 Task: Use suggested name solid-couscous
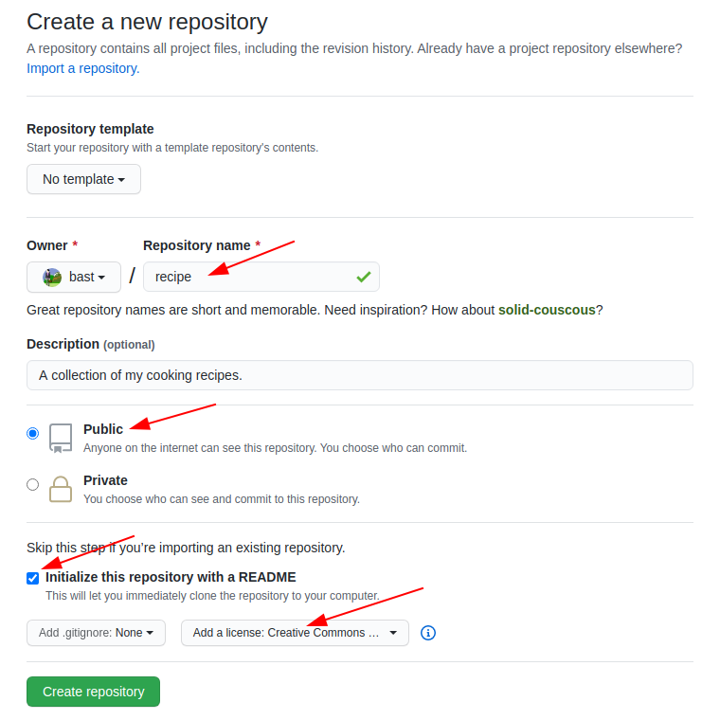(547, 310)
